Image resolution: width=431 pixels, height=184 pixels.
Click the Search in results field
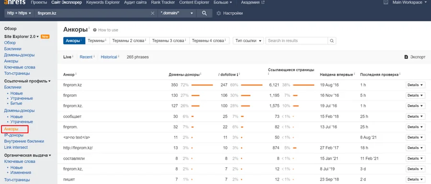click(297, 41)
